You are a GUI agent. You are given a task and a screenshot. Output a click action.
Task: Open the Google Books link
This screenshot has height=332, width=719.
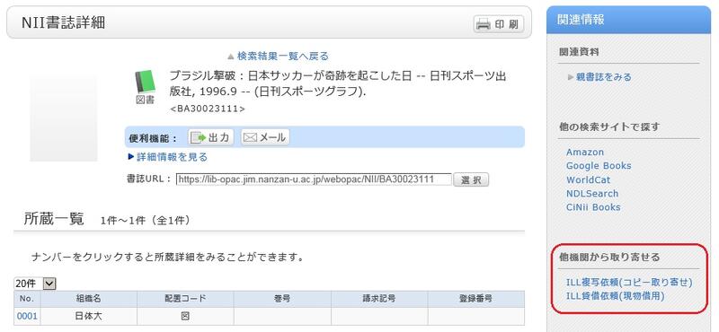coord(599,166)
